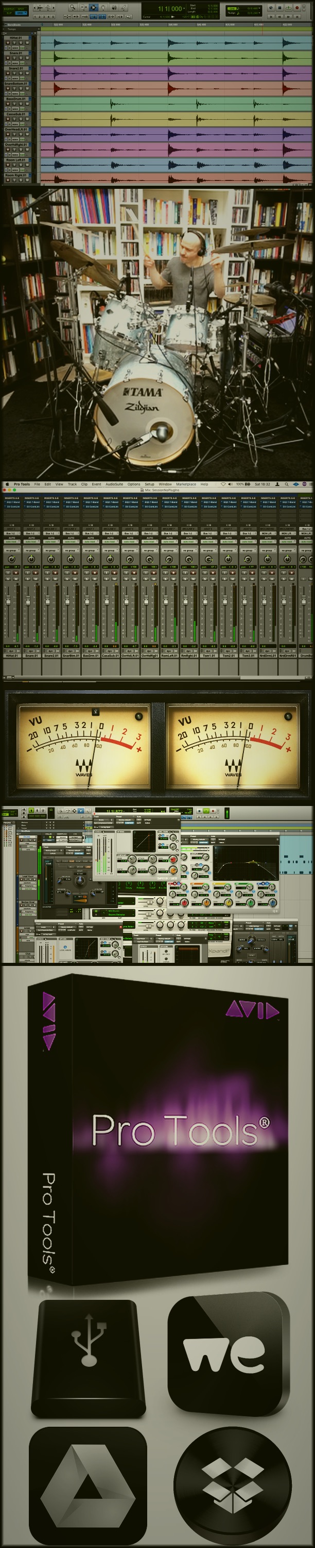This screenshot has height=1548, width=315.
Task: Adjust the HiHat.01 volume fader in mixer
Action: (8, 600)
